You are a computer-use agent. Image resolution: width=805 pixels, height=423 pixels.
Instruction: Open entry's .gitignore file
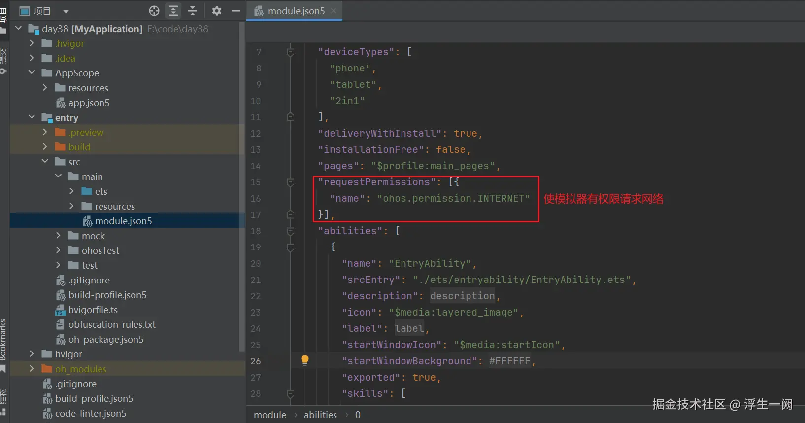pyautogui.click(x=89, y=280)
